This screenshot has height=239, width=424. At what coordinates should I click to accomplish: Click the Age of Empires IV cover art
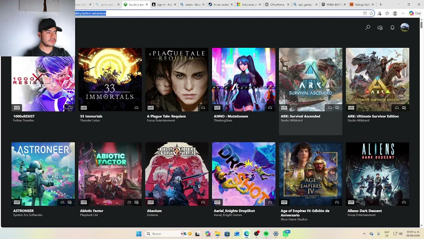[310, 174]
